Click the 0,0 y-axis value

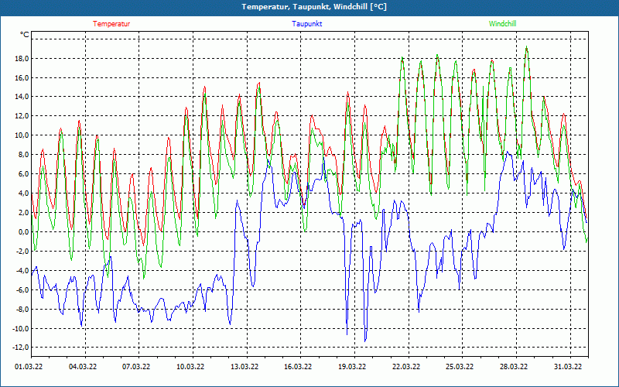(x=23, y=231)
